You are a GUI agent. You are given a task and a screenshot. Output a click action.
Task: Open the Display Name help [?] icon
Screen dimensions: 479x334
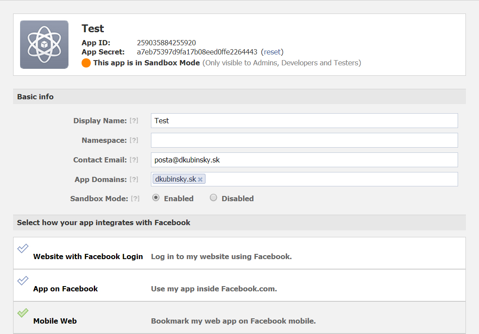coord(134,121)
